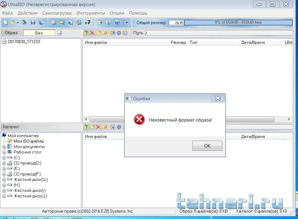298x219 pixels.
Task: Open the Опции menu
Action: tap(117, 13)
